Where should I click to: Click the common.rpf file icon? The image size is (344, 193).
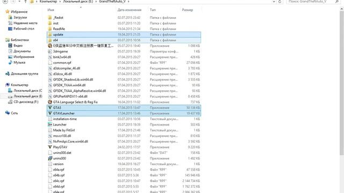(50, 63)
